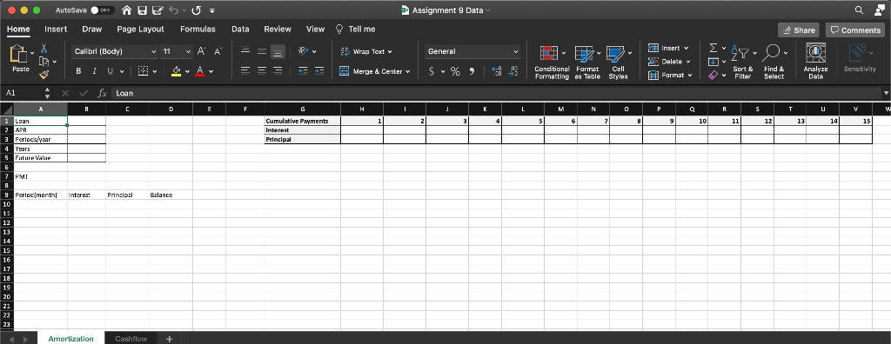Toggle Wrap Text

click(x=366, y=51)
